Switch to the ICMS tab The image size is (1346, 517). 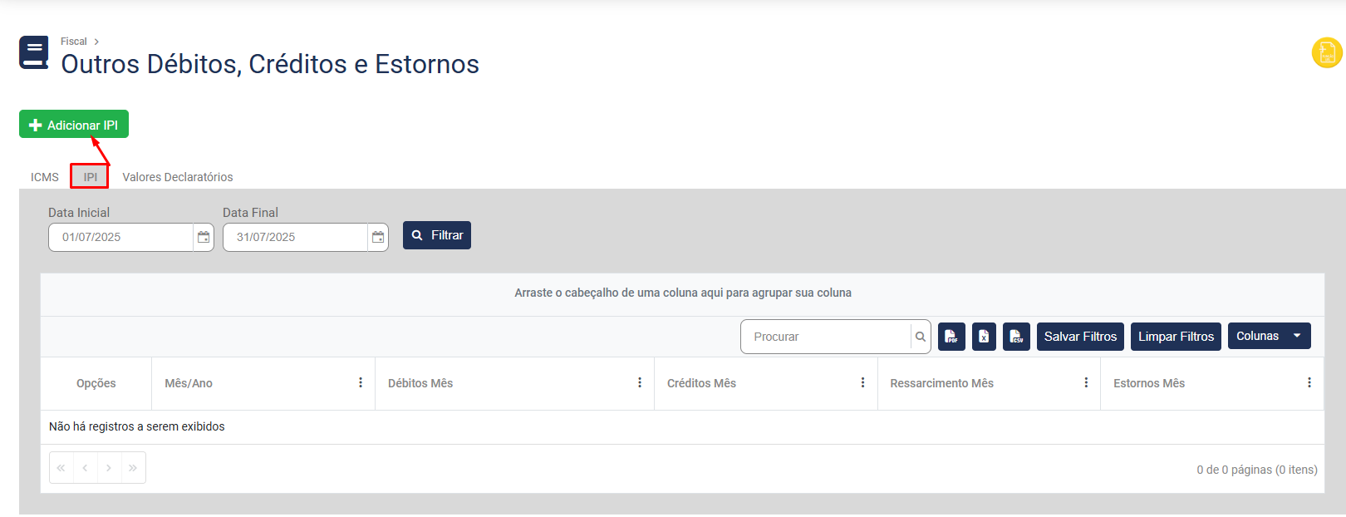coord(45,177)
